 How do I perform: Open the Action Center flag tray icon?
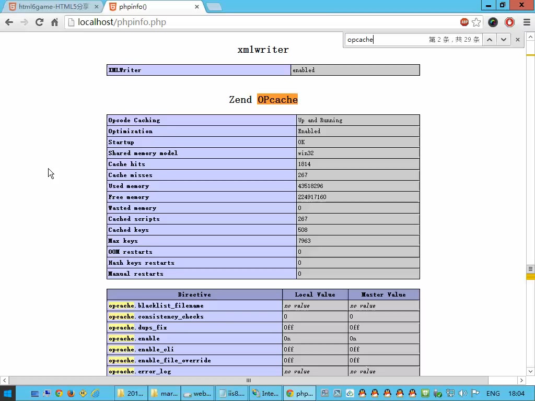click(475, 394)
